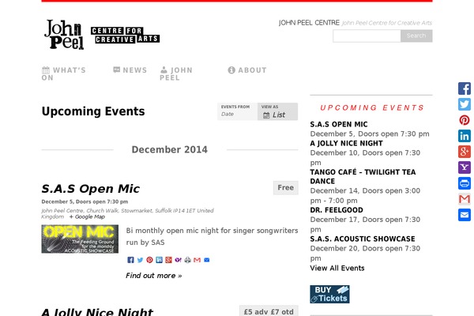Click the £5 adv £7 otd price label

pos(269,310)
